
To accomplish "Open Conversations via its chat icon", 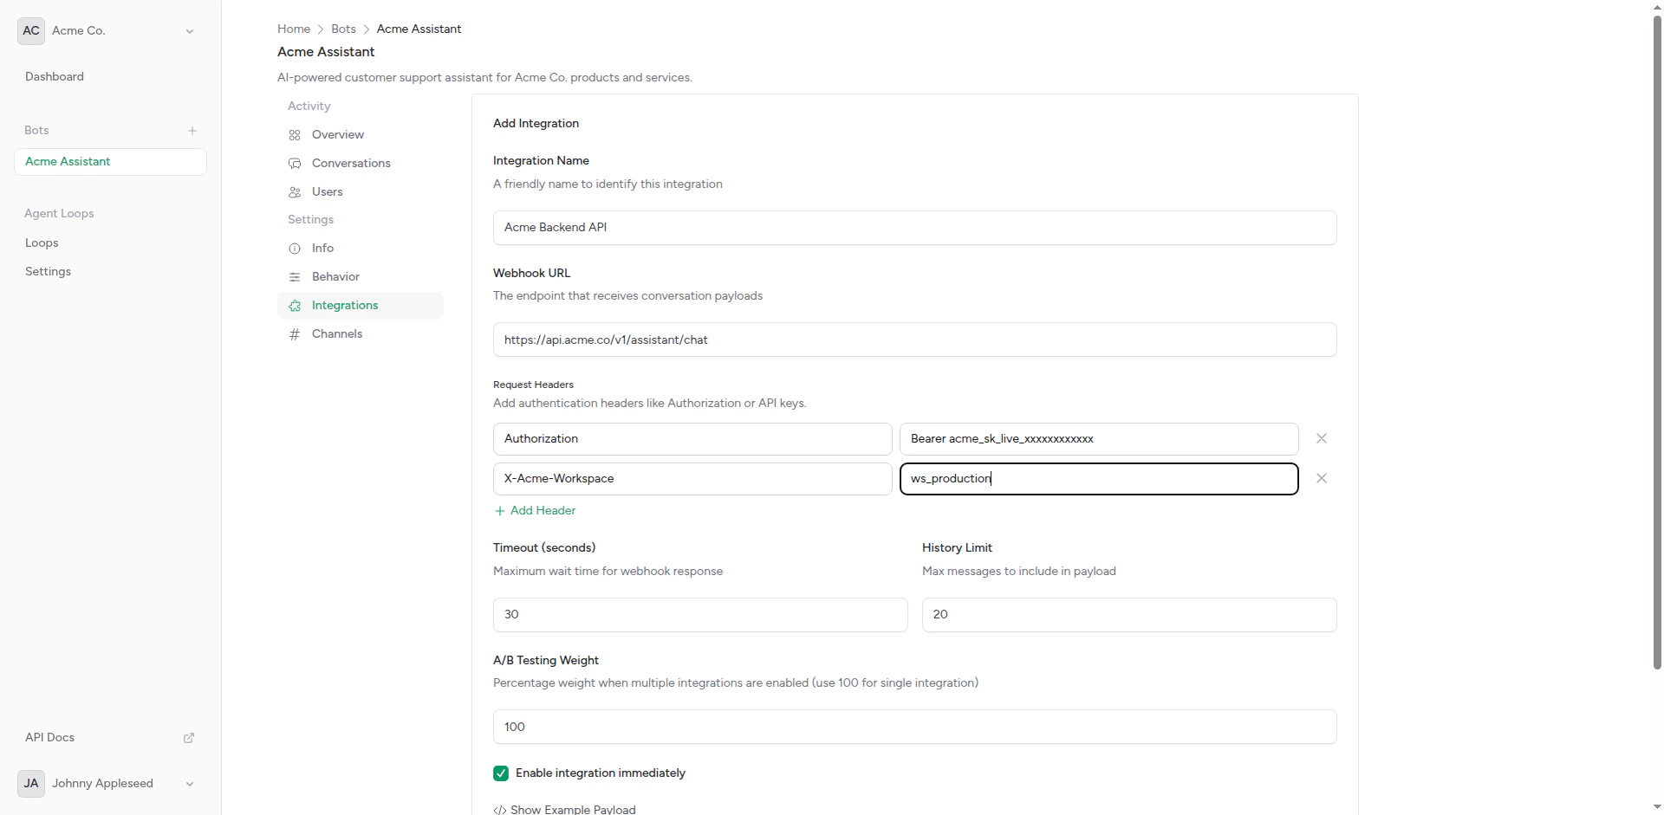I will (295, 163).
